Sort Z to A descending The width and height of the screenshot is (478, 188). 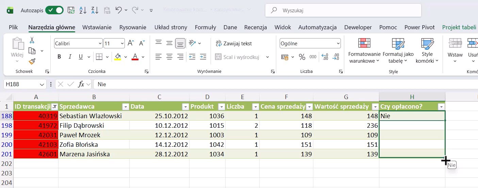pyautogui.click(x=94, y=10)
